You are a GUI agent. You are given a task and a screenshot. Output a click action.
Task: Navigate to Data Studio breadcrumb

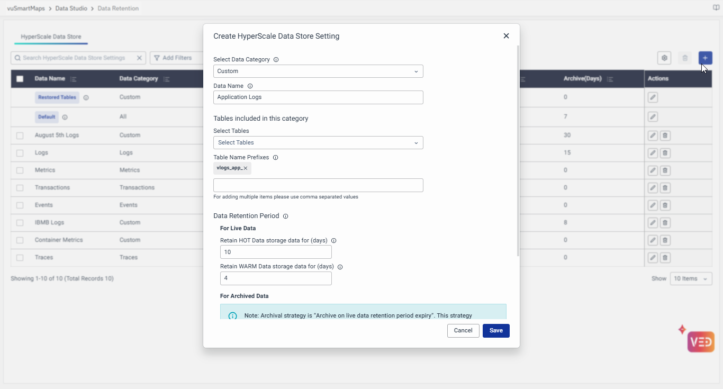click(71, 8)
